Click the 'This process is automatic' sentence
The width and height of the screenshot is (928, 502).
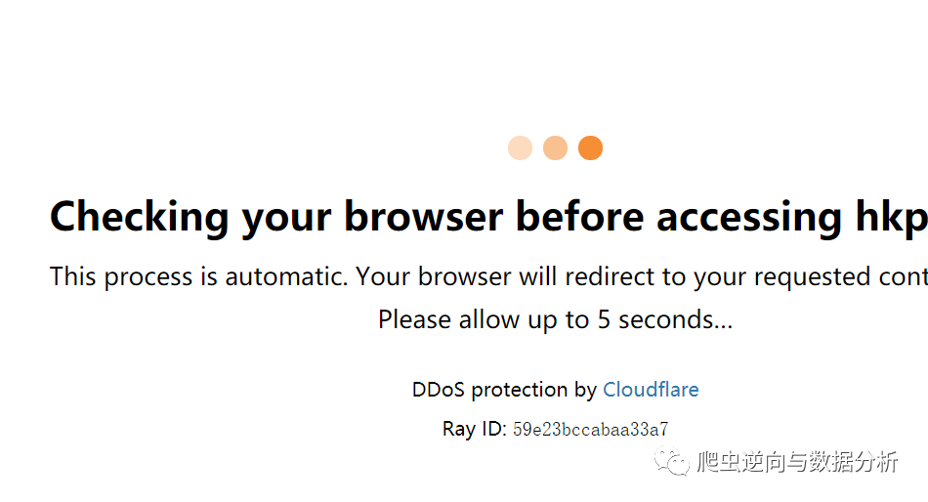click(x=488, y=276)
